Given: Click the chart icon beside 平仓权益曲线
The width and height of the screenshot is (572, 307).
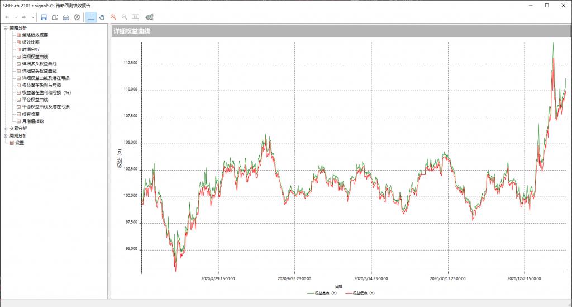Looking at the screenshot, I should (x=18, y=100).
